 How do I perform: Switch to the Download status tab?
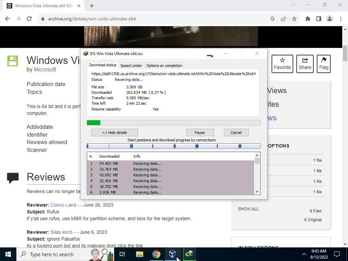[x=103, y=65]
